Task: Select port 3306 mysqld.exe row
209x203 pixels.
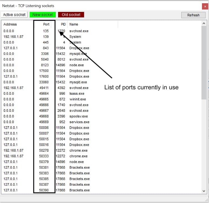Action: 46,54
